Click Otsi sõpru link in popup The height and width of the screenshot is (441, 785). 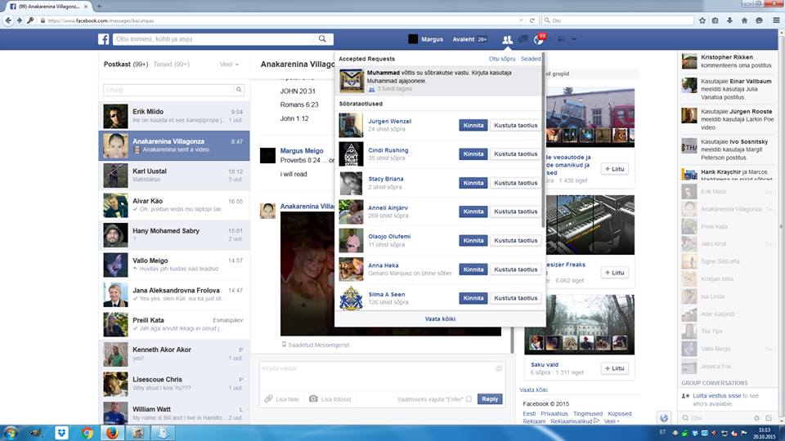(x=502, y=59)
